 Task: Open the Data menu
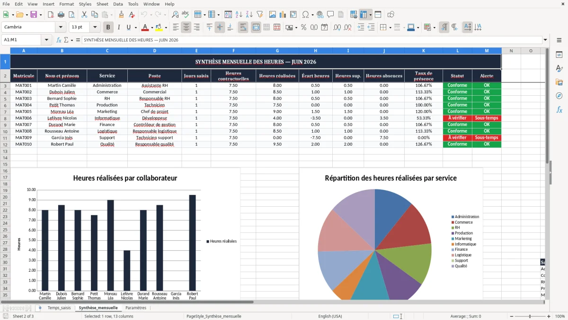click(118, 4)
